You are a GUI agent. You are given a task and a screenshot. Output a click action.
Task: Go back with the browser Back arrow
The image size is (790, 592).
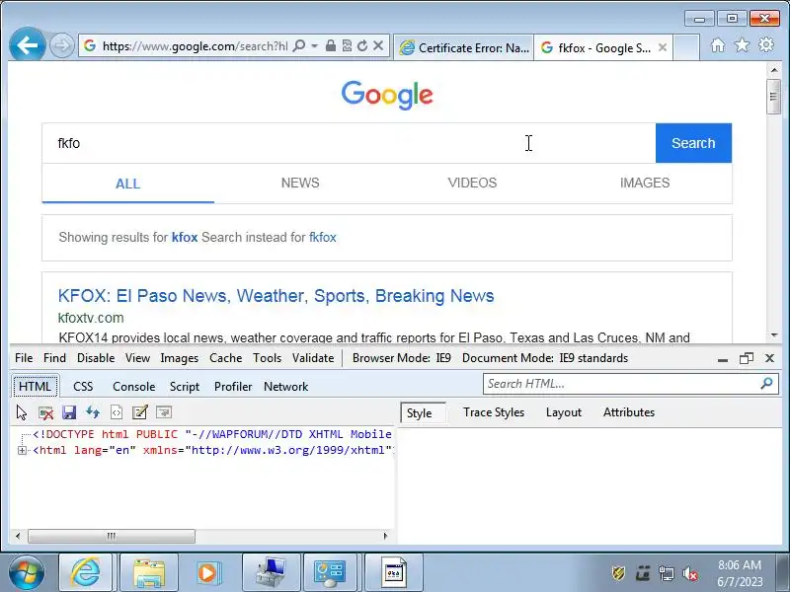[x=28, y=45]
